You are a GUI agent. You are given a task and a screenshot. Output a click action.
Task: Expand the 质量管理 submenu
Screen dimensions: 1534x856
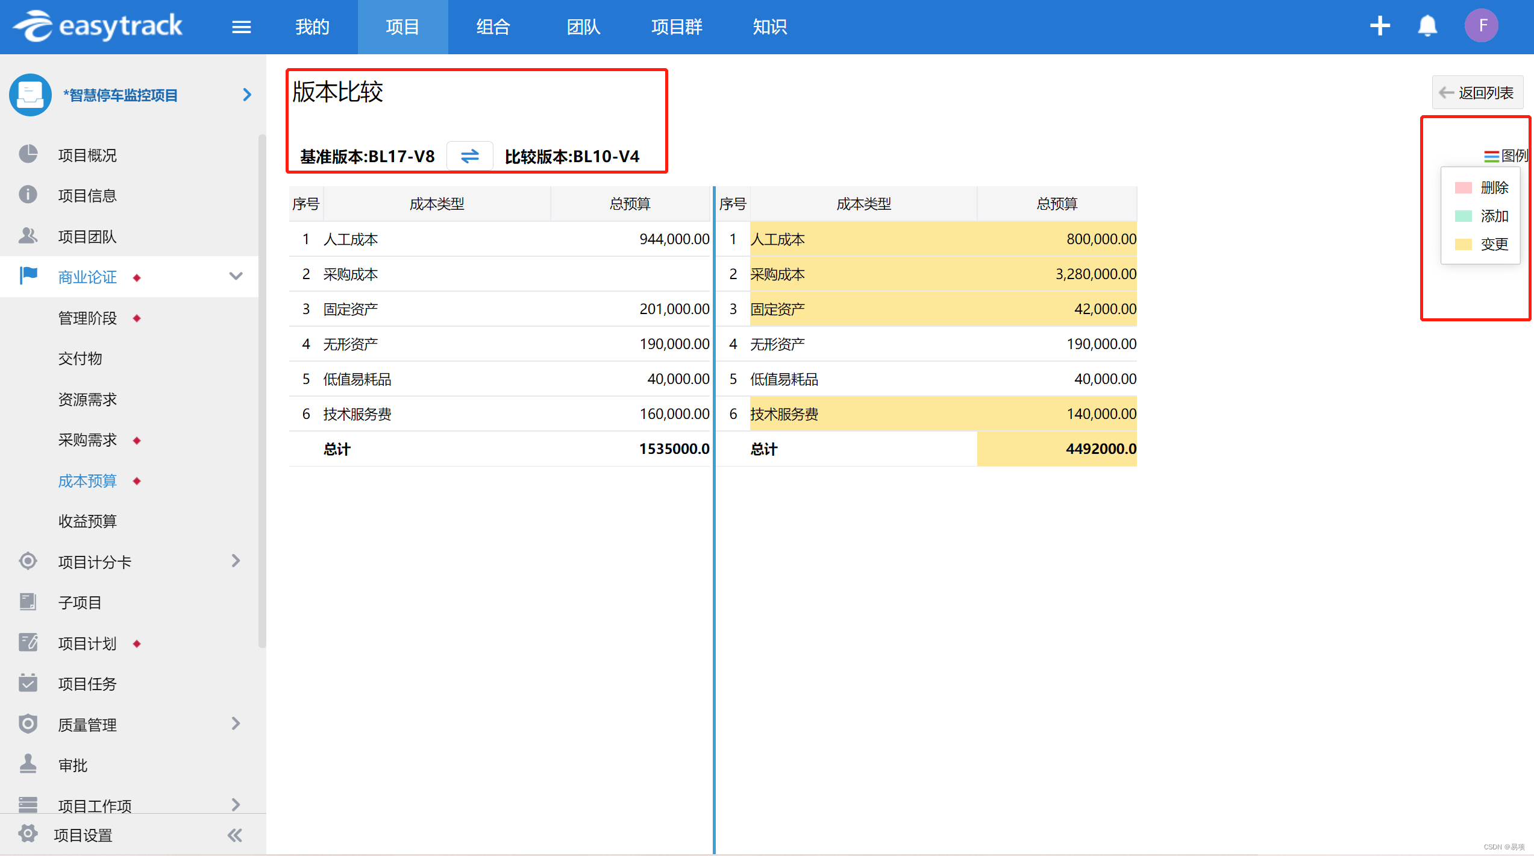tap(236, 723)
